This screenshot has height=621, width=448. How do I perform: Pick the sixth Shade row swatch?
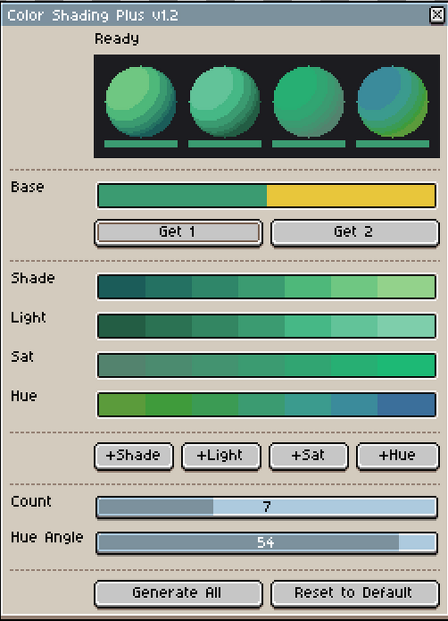coord(354,287)
